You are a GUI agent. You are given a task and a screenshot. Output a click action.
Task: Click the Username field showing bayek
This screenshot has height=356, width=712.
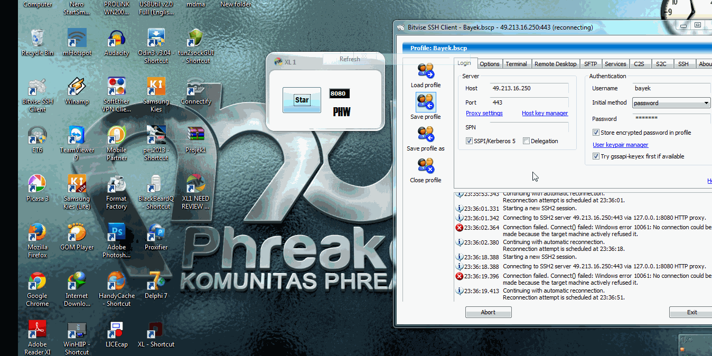click(672, 88)
